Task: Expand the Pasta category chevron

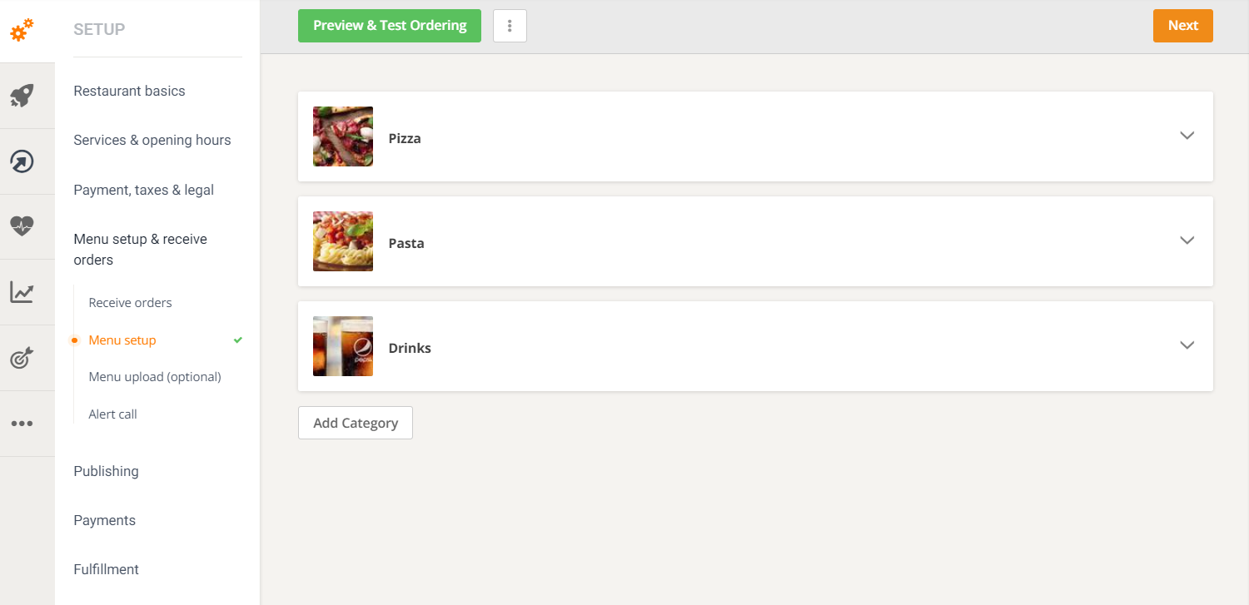Action: coord(1187,241)
